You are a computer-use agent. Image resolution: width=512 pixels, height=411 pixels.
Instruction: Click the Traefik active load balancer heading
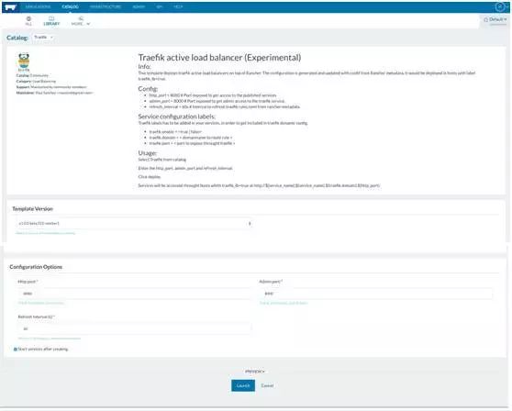click(x=219, y=58)
